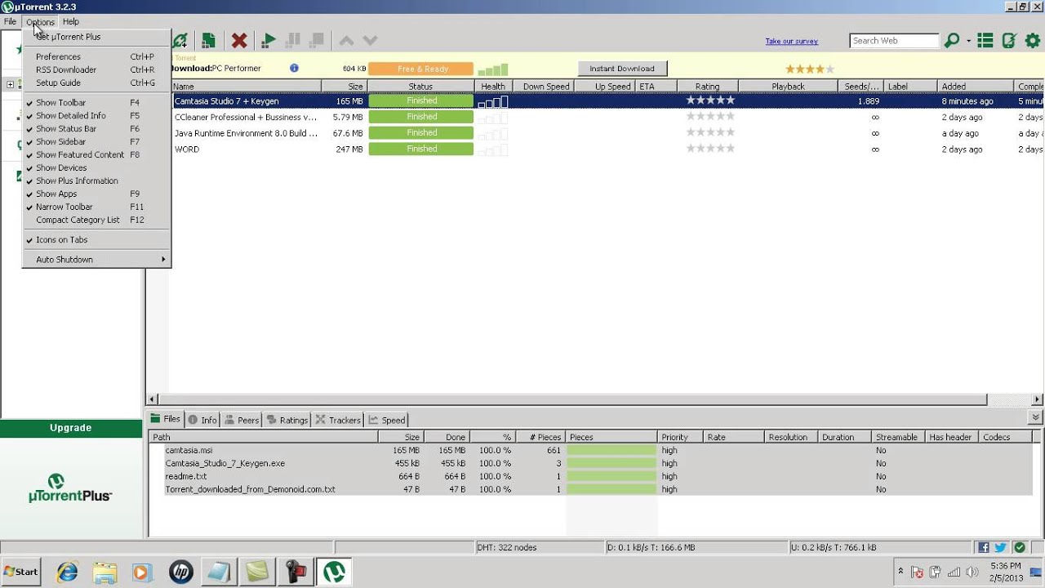Open Preferences via the gear icon
Screen dimensions: 1045x588
point(1033,40)
